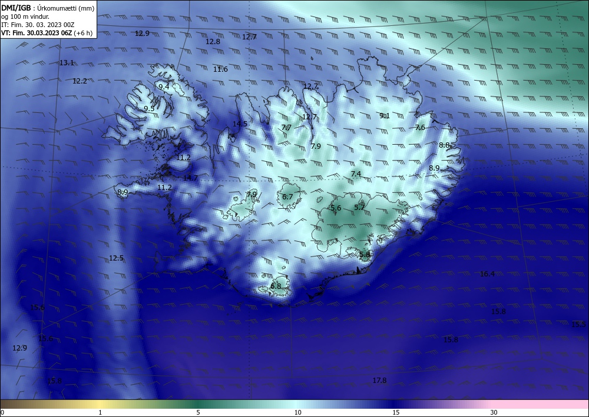This screenshot has width=589, height=417.
Task: Select the 17.8 value label
Action: pos(379,381)
